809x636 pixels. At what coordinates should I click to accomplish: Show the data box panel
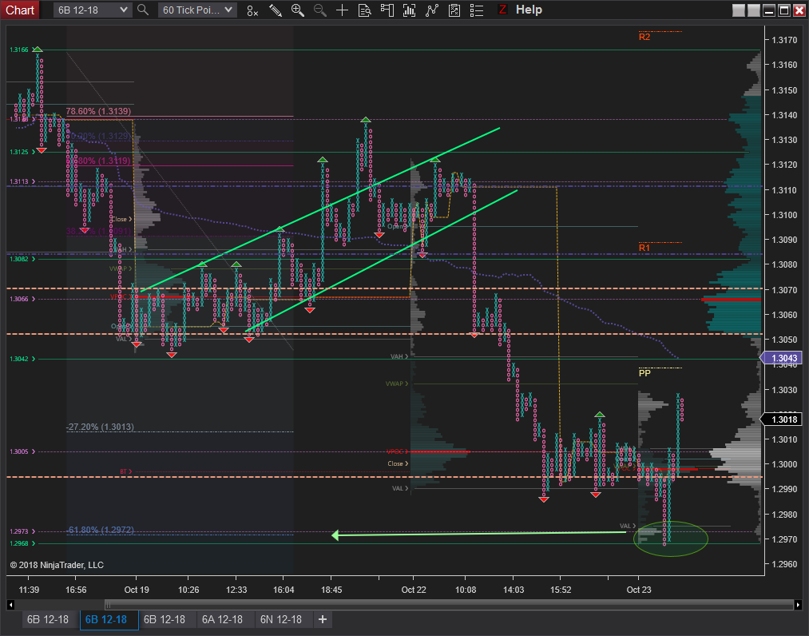[365, 10]
